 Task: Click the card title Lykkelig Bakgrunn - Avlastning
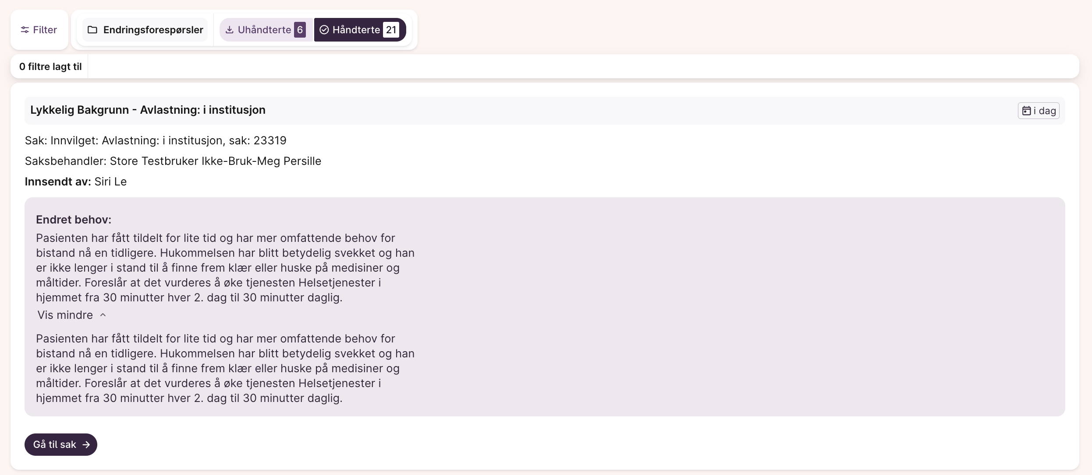[x=148, y=110]
